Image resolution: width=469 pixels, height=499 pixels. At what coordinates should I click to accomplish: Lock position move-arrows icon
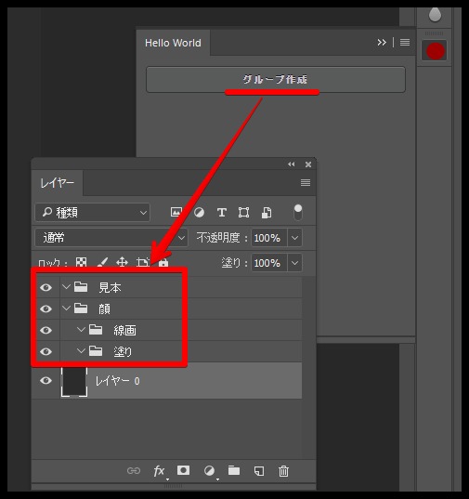(122, 262)
